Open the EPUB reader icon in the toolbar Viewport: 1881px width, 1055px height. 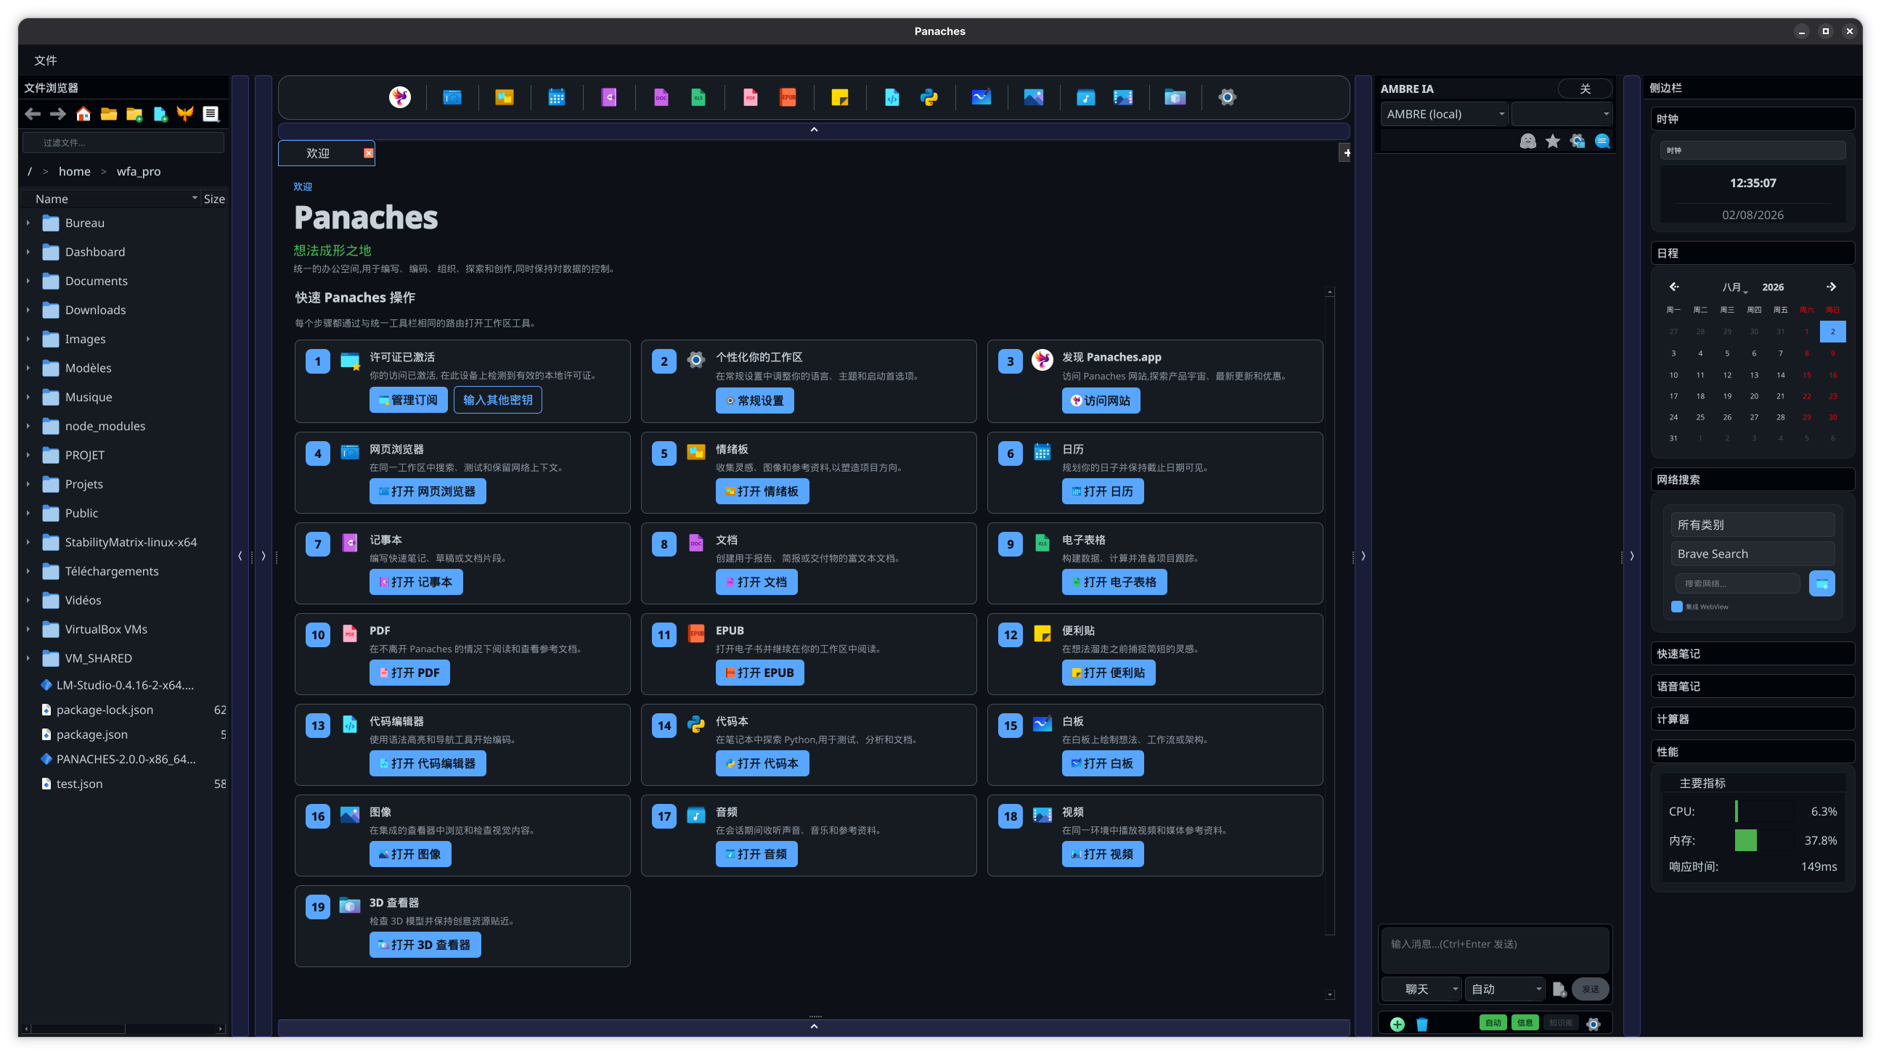pyautogui.click(x=788, y=97)
